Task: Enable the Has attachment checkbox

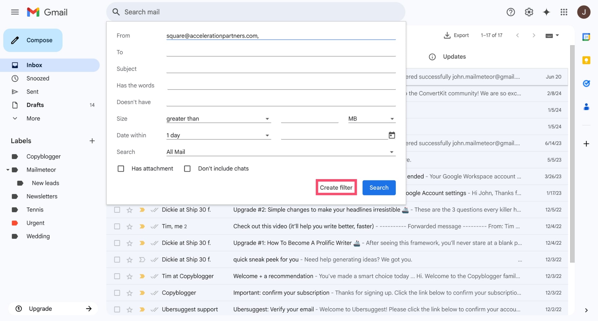Action: 121,169
